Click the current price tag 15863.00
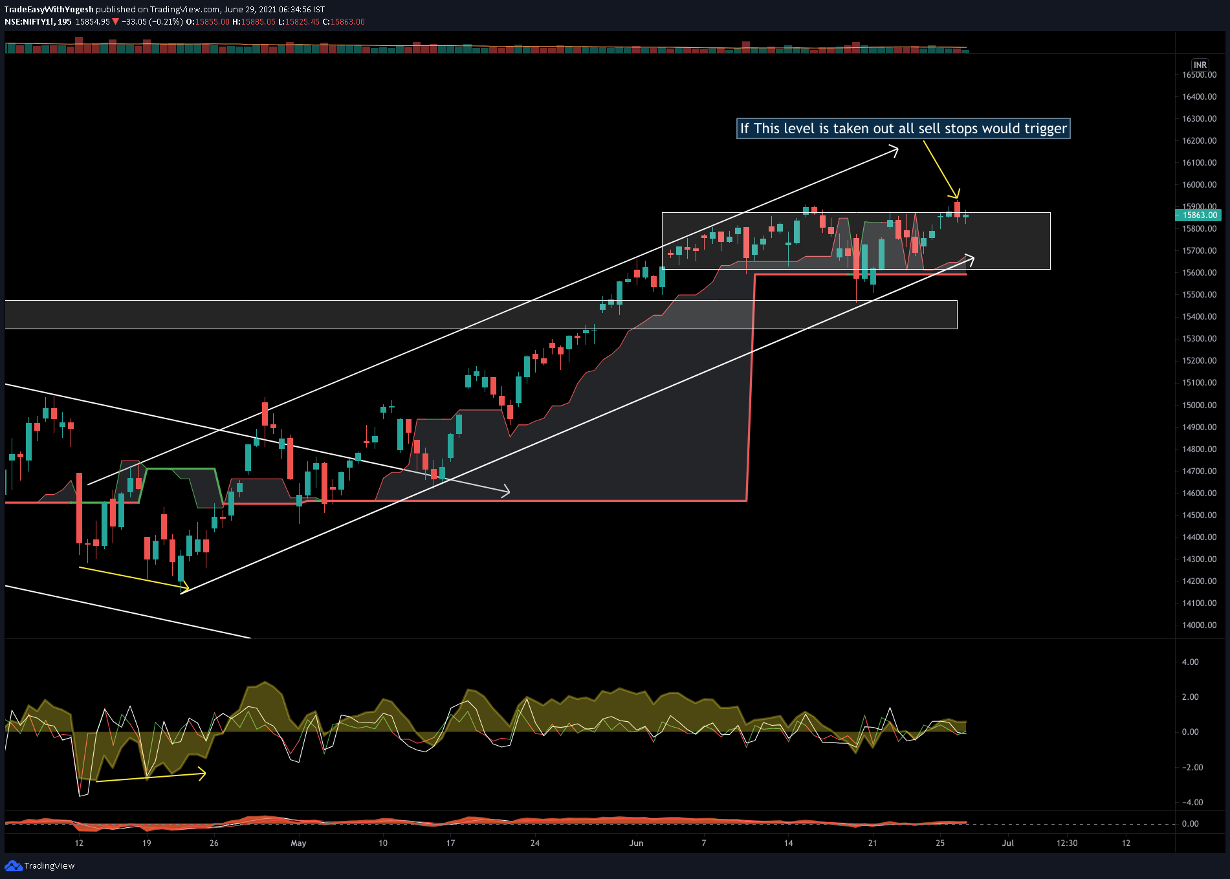This screenshot has height=879, width=1230. [1197, 215]
